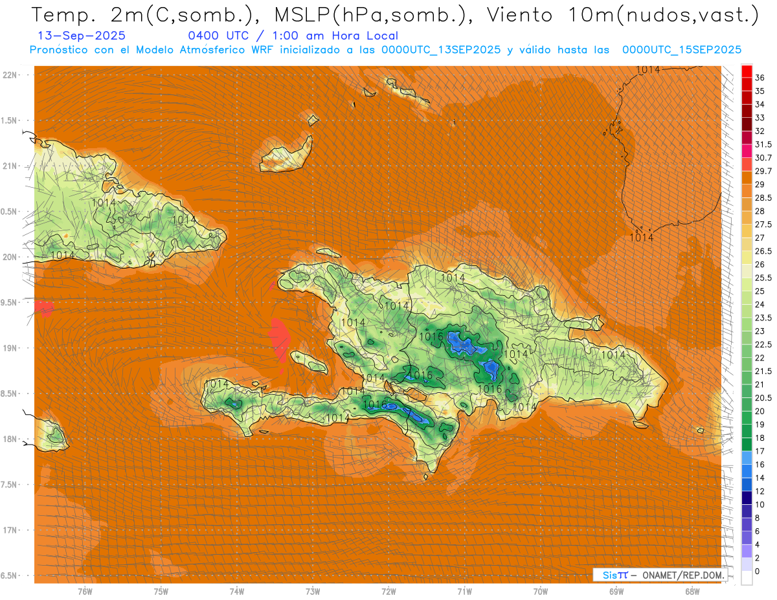Click the 'ONAMET/REP.DOM.' credit label
This screenshot has width=777, height=600.
682,575
